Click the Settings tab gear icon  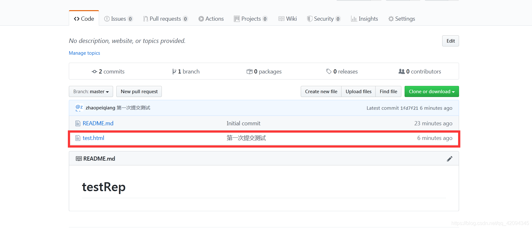(391, 19)
